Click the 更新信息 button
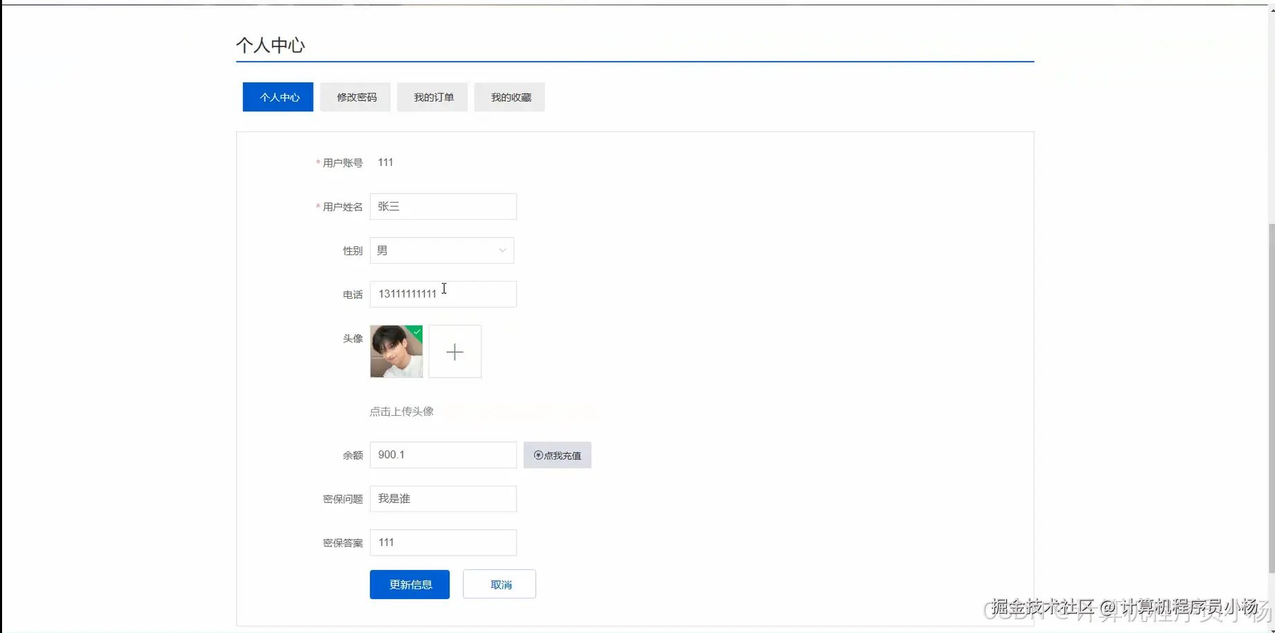This screenshot has height=633, width=1275. click(x=409, y=584)
